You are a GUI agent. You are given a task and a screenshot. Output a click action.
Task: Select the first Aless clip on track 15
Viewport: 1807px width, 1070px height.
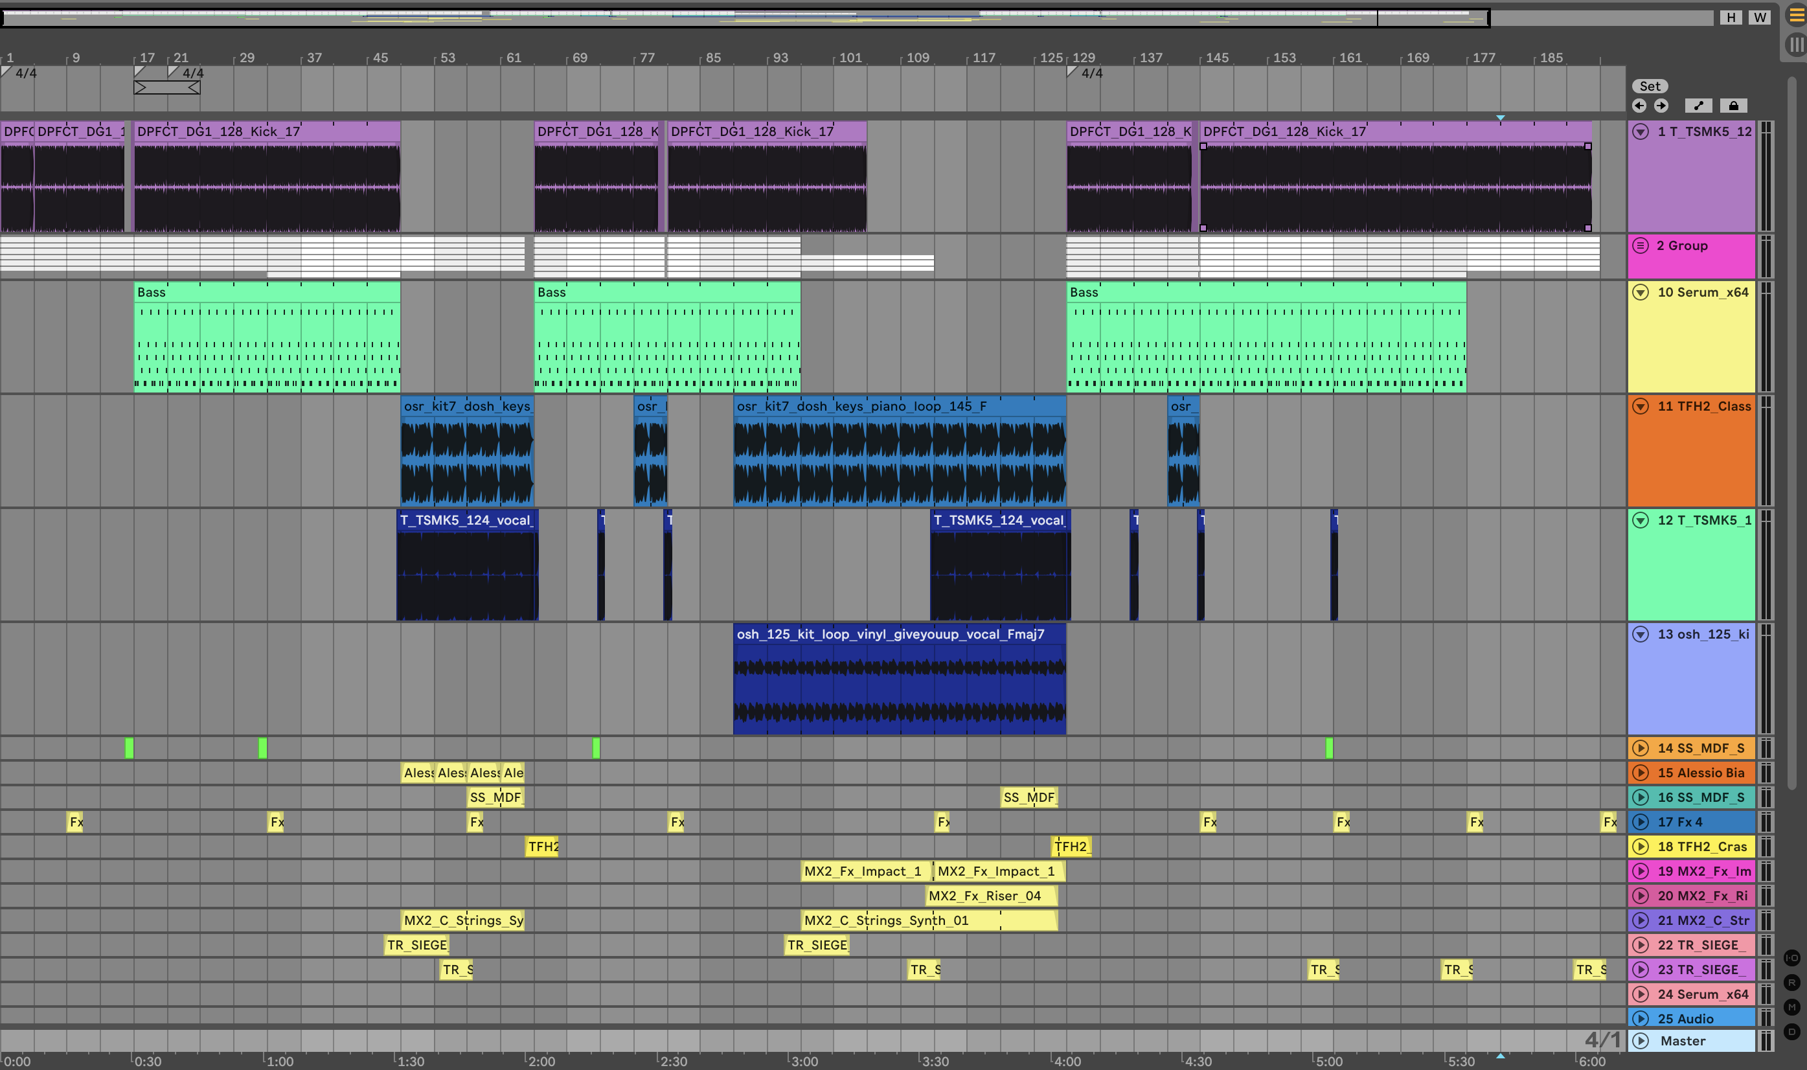pyautogui.click(x=417, y=772)
